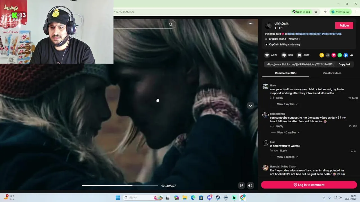Click the search magnifier icon over video
The image size is (360, 202).
click(x=171, y=24)
